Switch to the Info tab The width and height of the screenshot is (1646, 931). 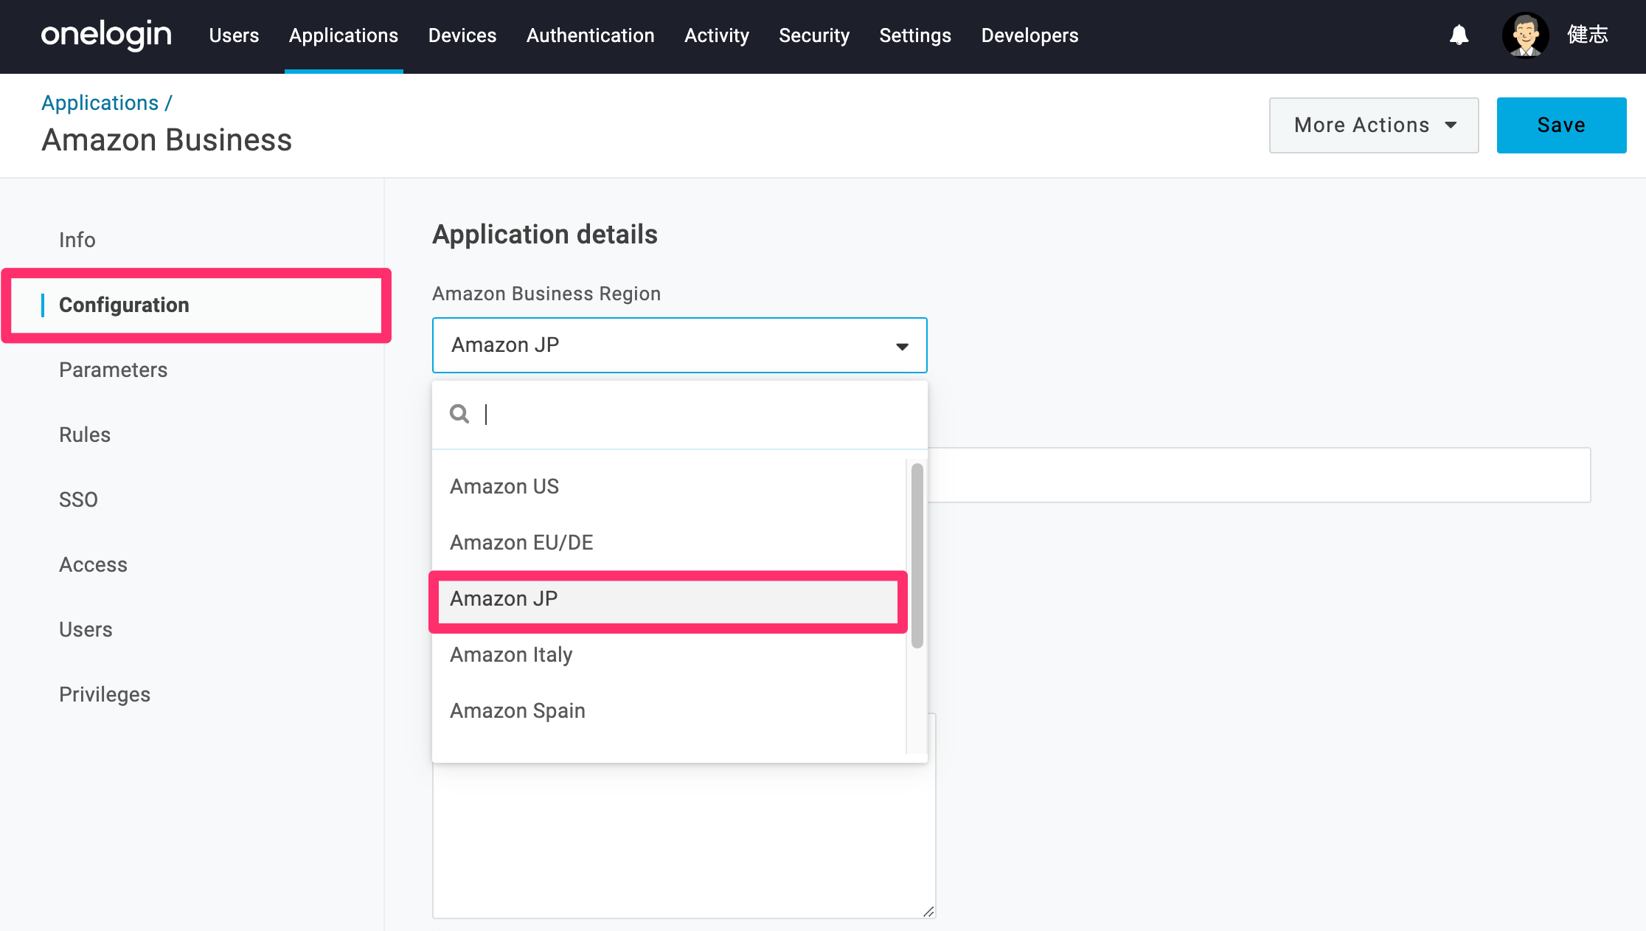click(77, 240)
